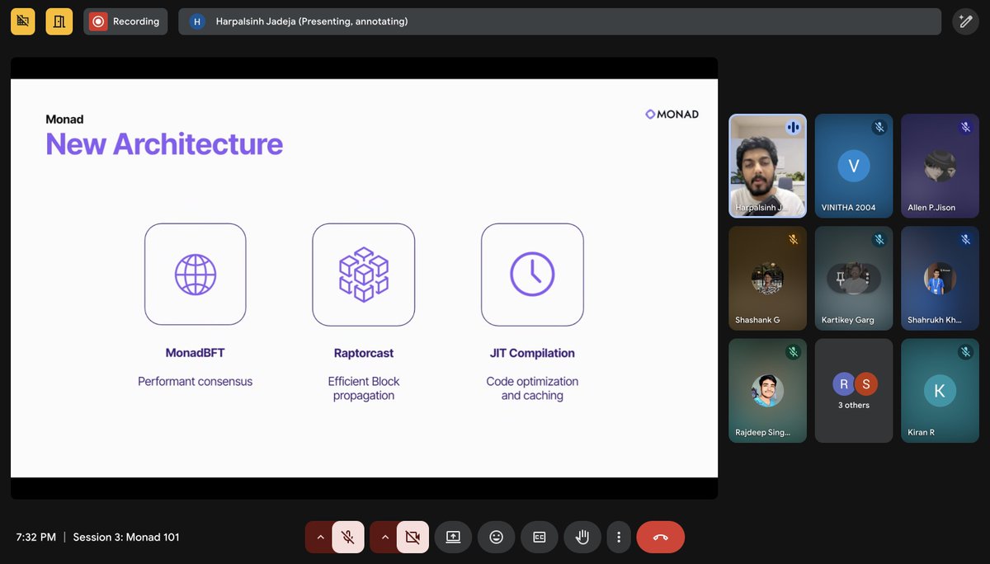Click Rajdeep's profile photo avatar
990x564 pixels.
click(767, 391)
